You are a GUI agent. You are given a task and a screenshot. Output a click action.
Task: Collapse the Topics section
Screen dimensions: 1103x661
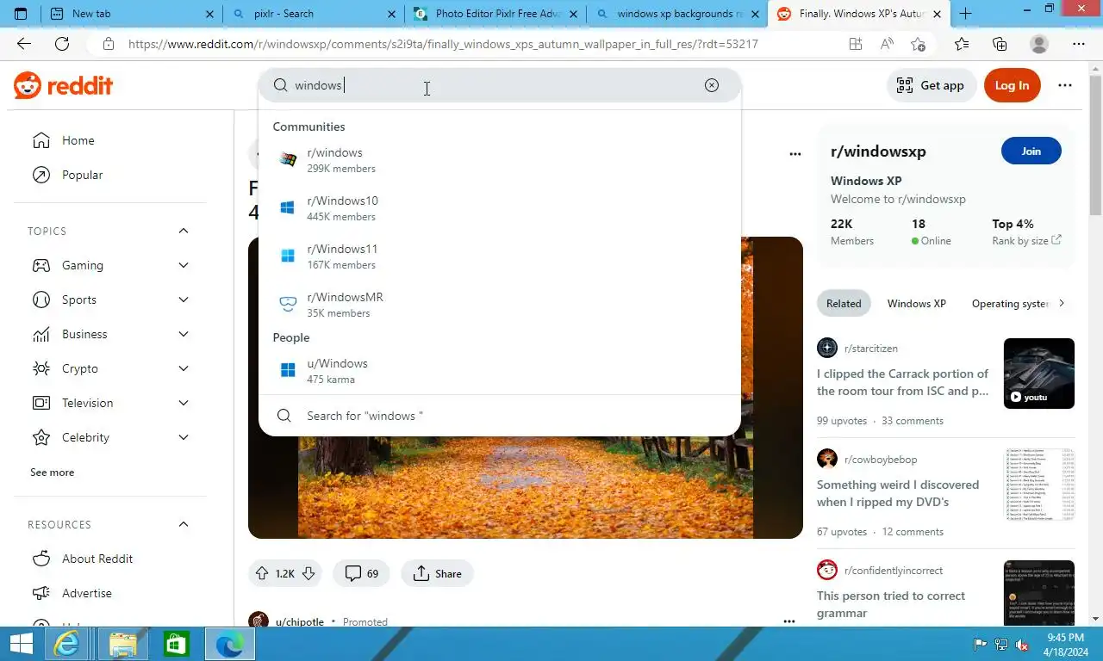[x=184, y=231]
